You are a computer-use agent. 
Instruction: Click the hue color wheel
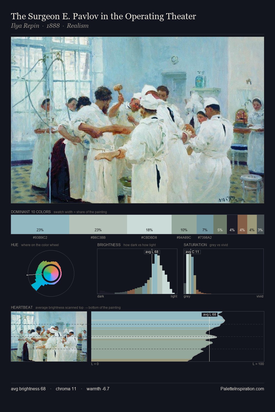coord(51,273)
